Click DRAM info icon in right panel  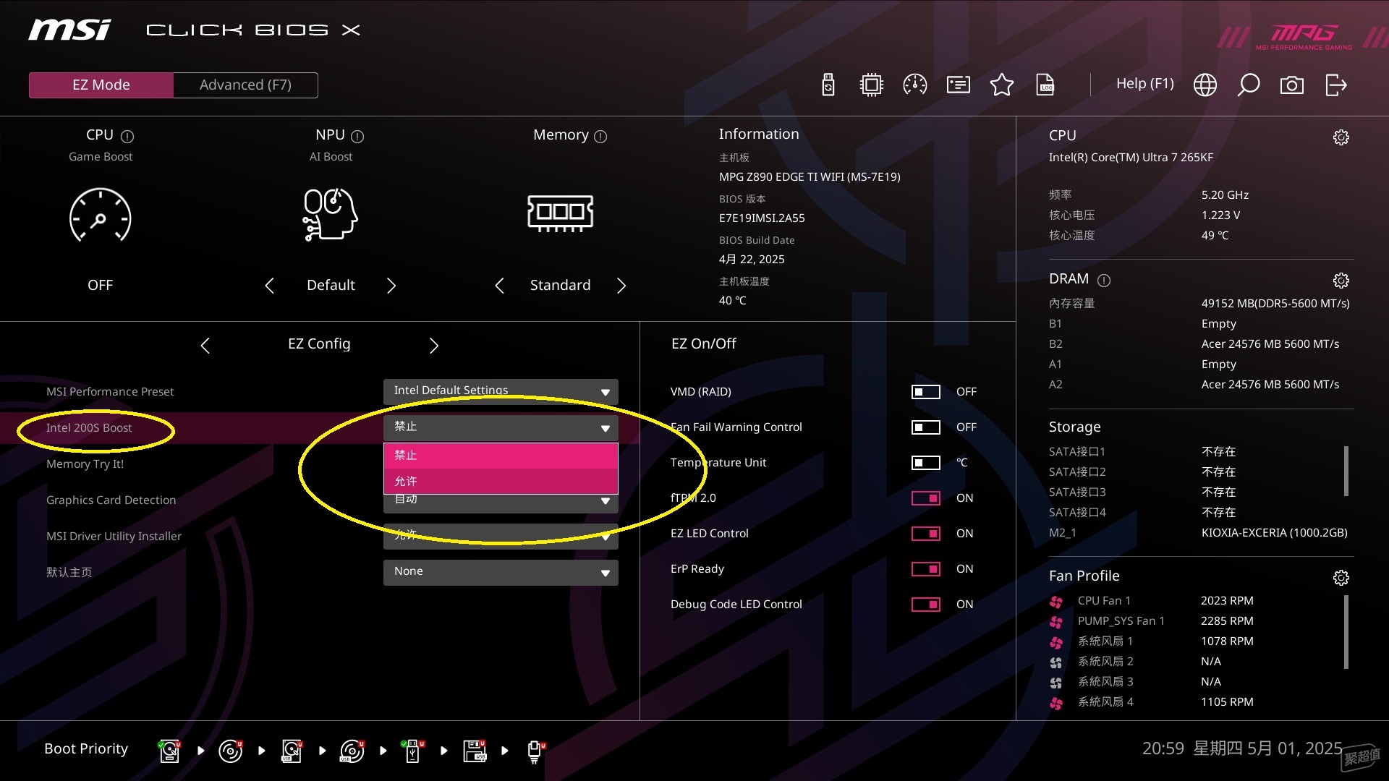(x=1104, y=280)
